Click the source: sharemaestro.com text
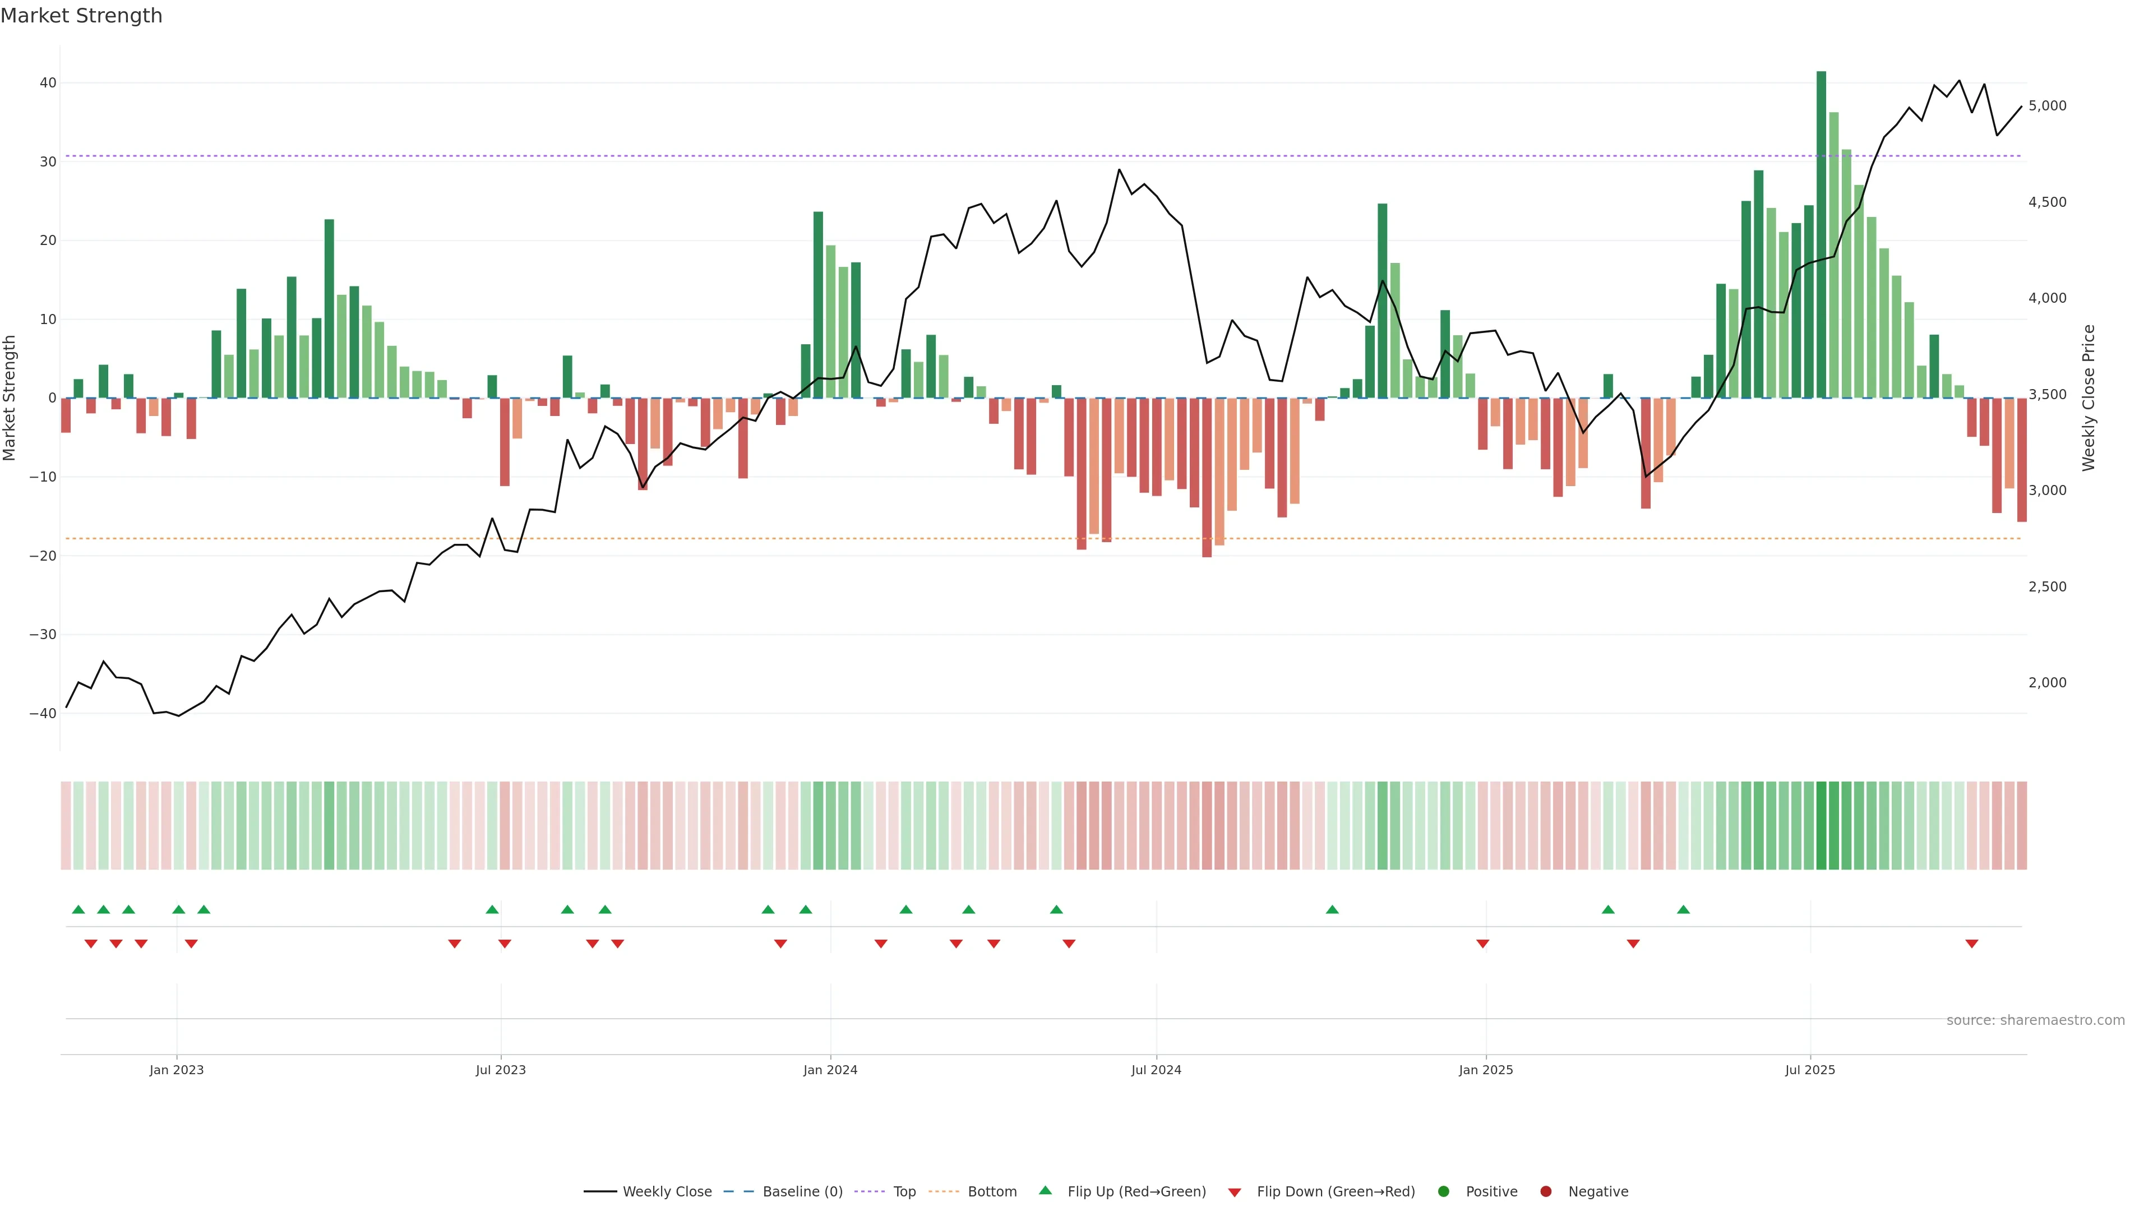2153x1211 pixels. click(2035, 1020)
